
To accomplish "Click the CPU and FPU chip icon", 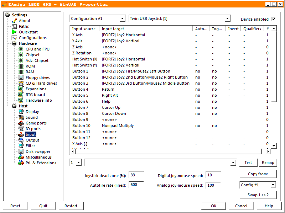I will tap(21, 49).
